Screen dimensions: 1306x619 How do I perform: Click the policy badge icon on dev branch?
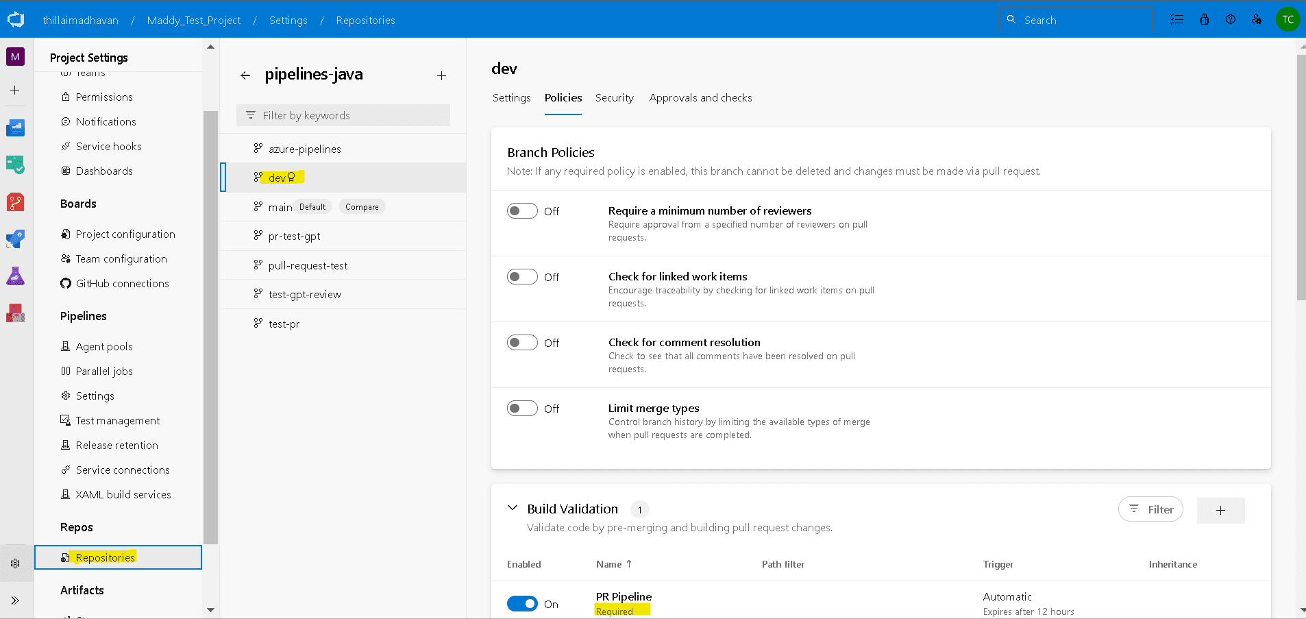point(291,177)
